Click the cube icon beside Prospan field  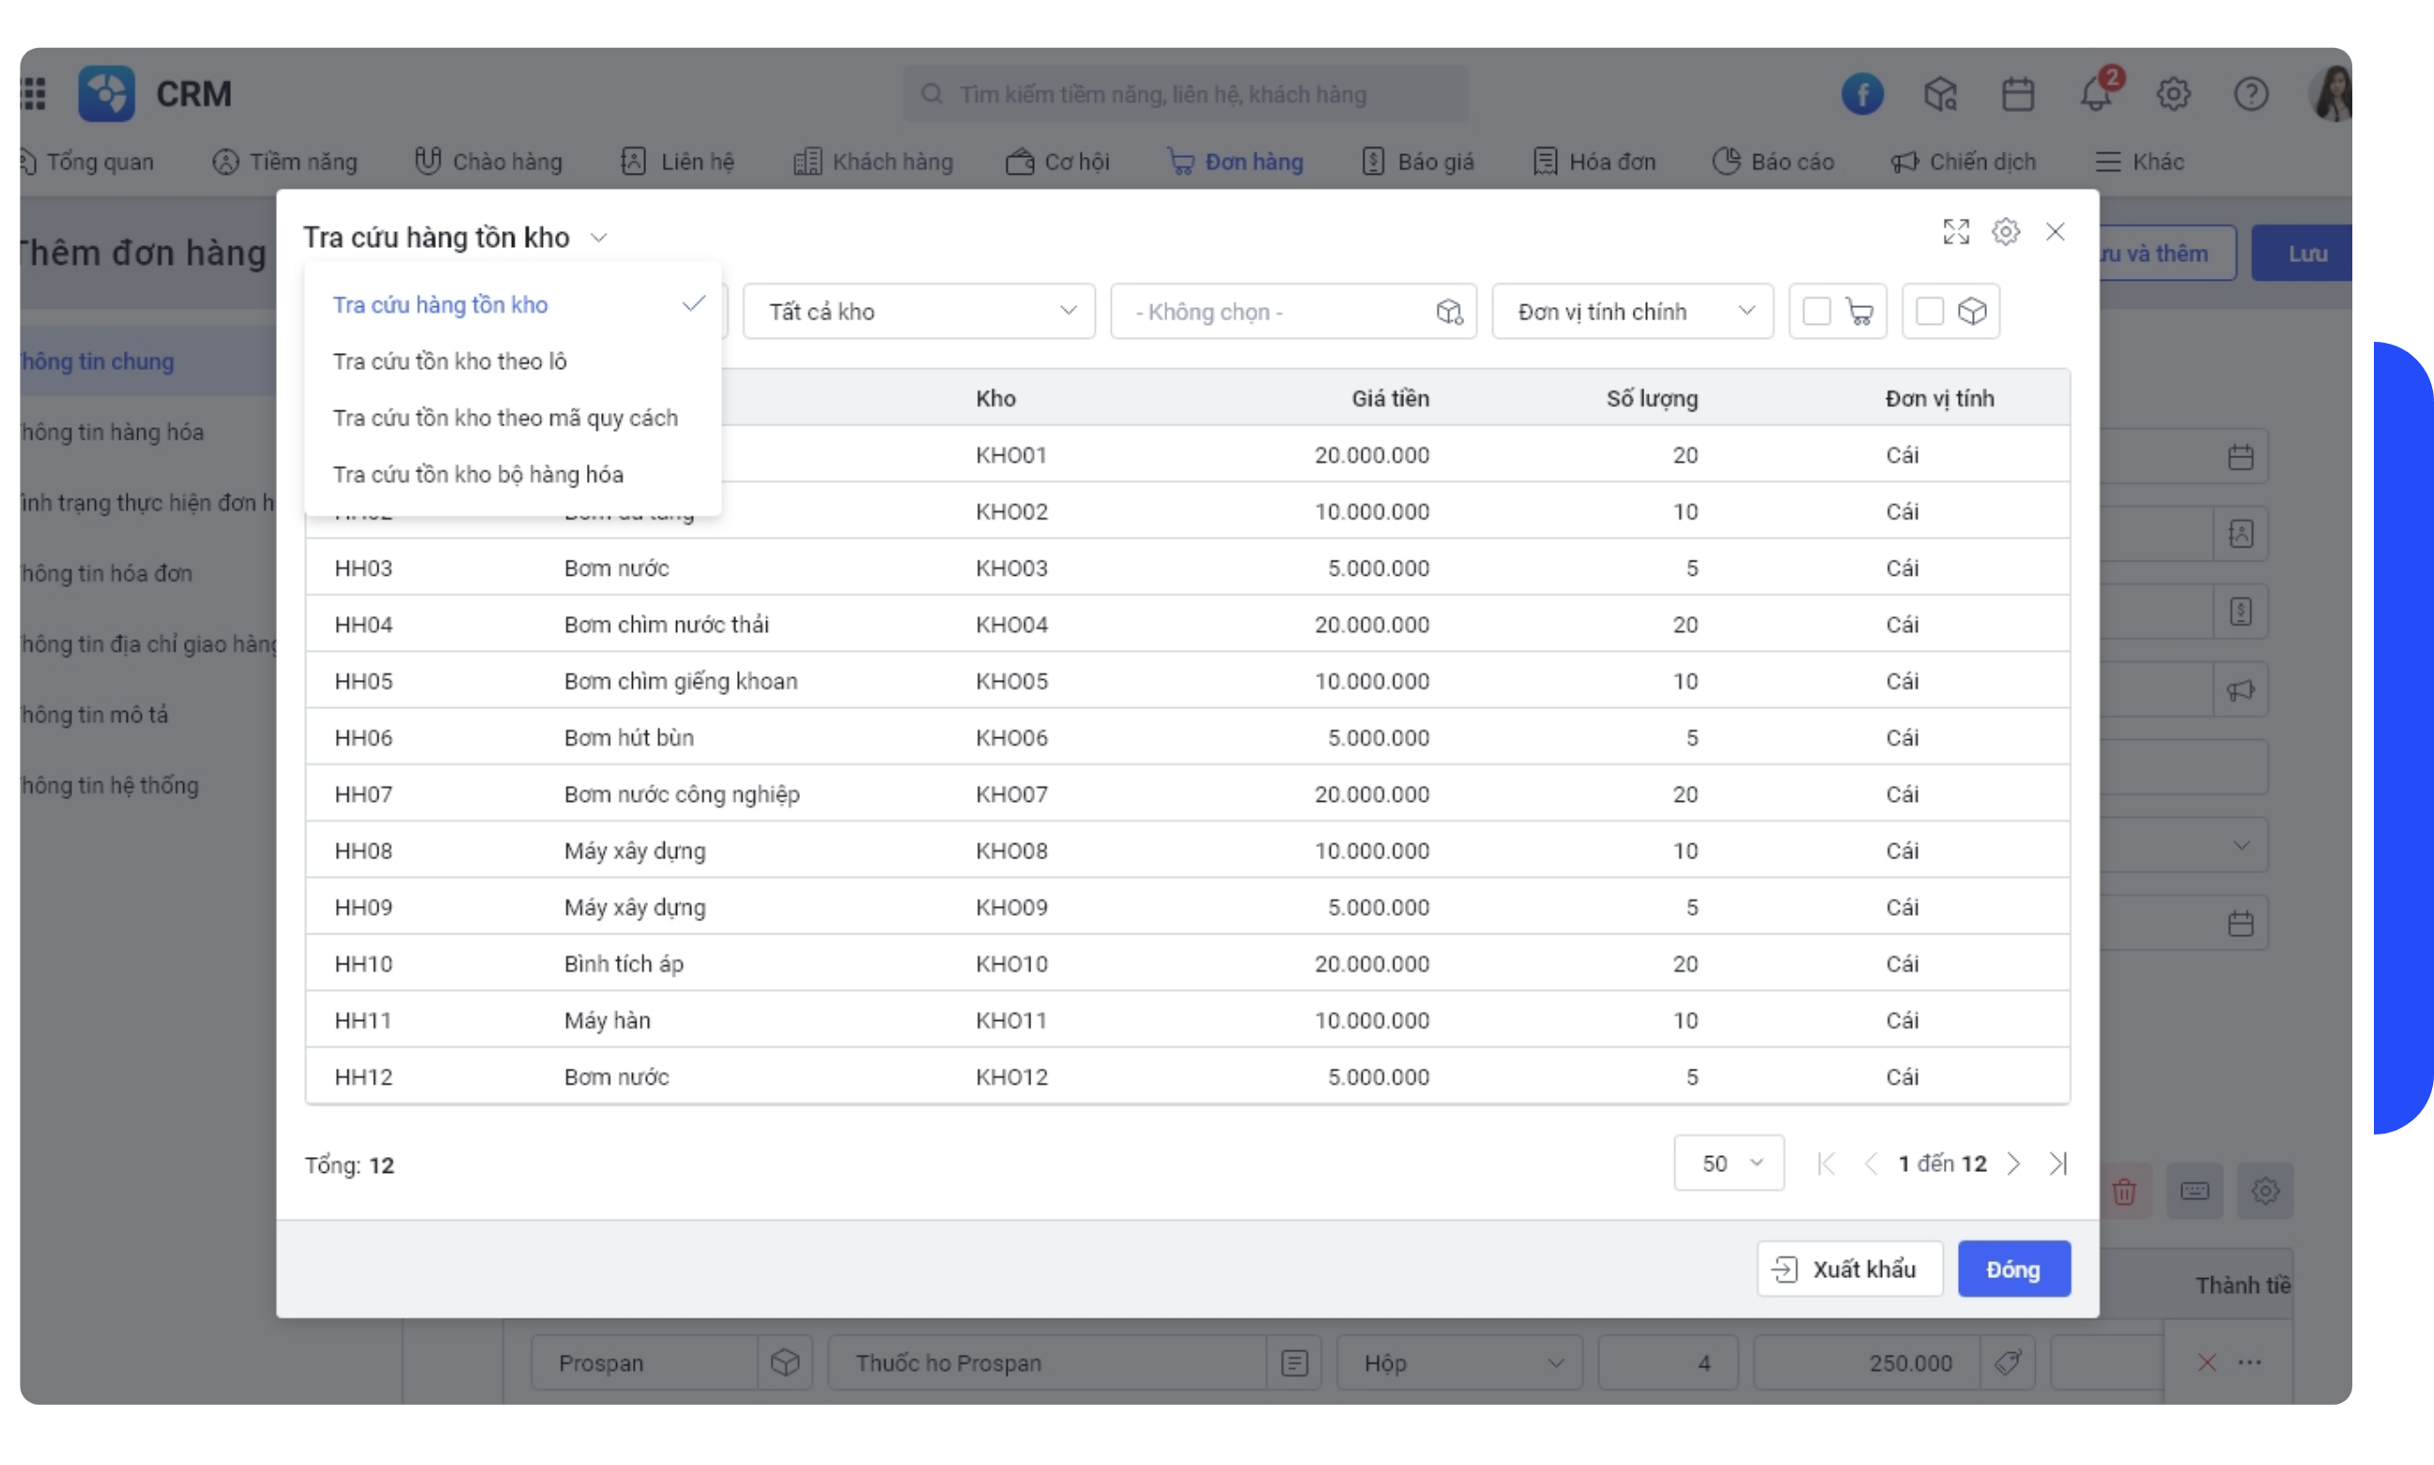coord(785,1363)
